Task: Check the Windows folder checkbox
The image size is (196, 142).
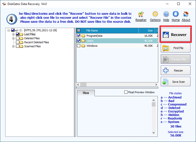Action: coord(79,46)
